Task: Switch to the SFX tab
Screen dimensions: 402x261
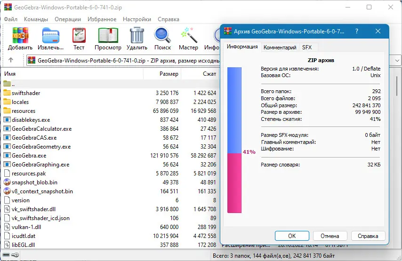Action: click(307, 47)
